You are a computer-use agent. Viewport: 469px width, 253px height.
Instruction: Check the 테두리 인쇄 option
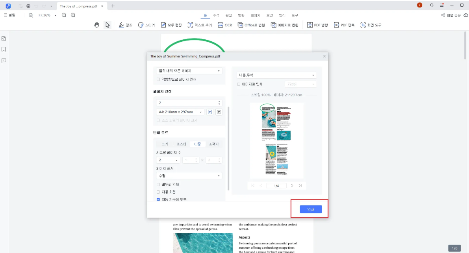tap(158, 185)
